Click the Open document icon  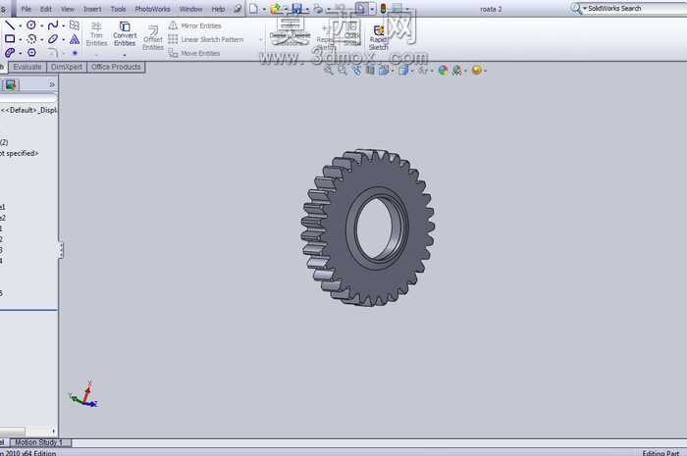(x=276, y=8)
